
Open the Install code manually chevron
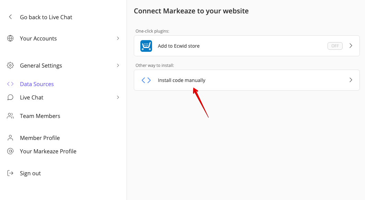click(x=351, y=80)
